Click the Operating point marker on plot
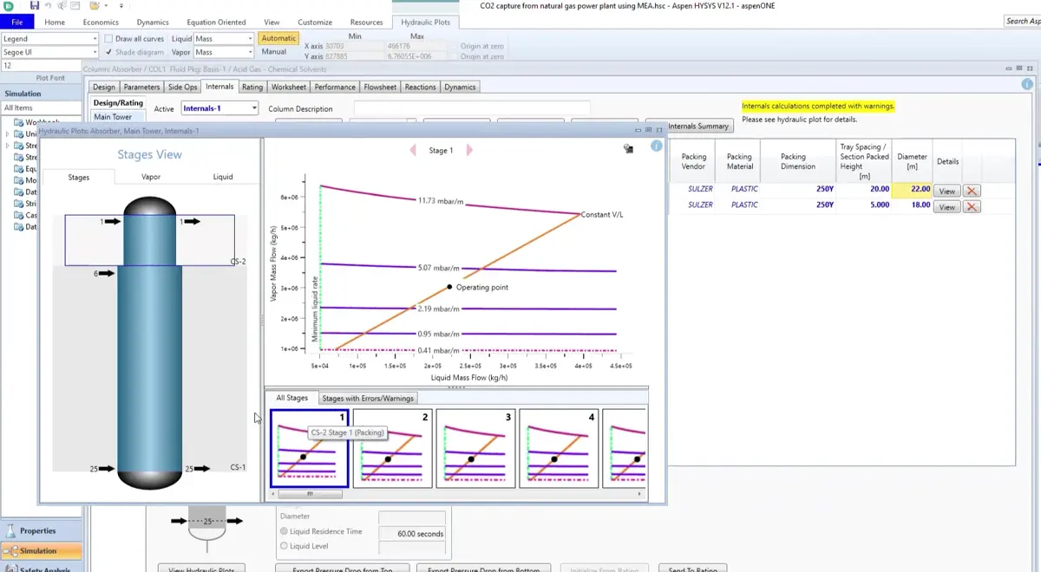This screenshot has width=1041, height=572. coord(449,287)
